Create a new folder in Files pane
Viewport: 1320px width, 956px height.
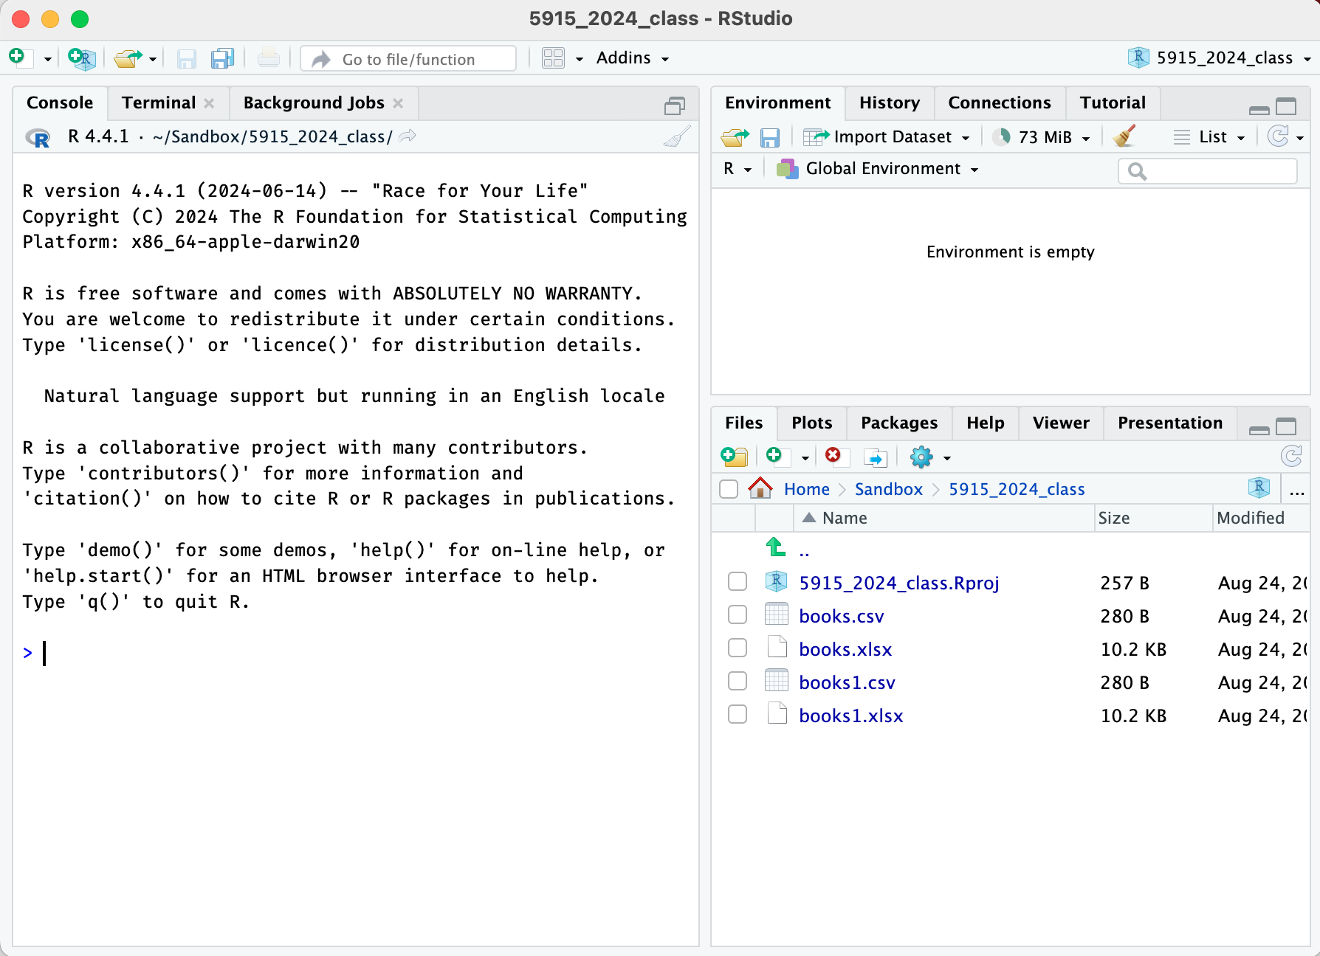click(x=735, y=457)
